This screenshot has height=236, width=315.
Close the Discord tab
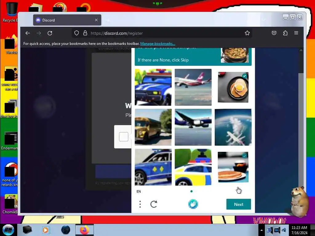coord(96,20)
